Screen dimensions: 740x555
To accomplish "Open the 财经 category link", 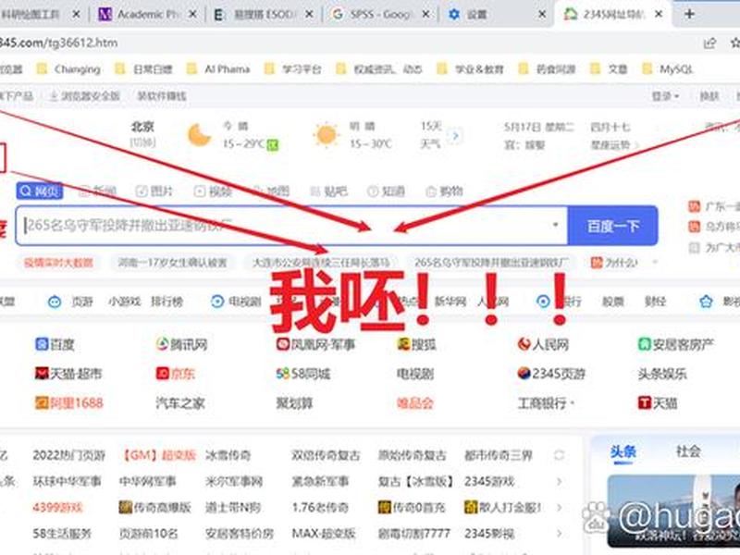I will click(655, 302).
